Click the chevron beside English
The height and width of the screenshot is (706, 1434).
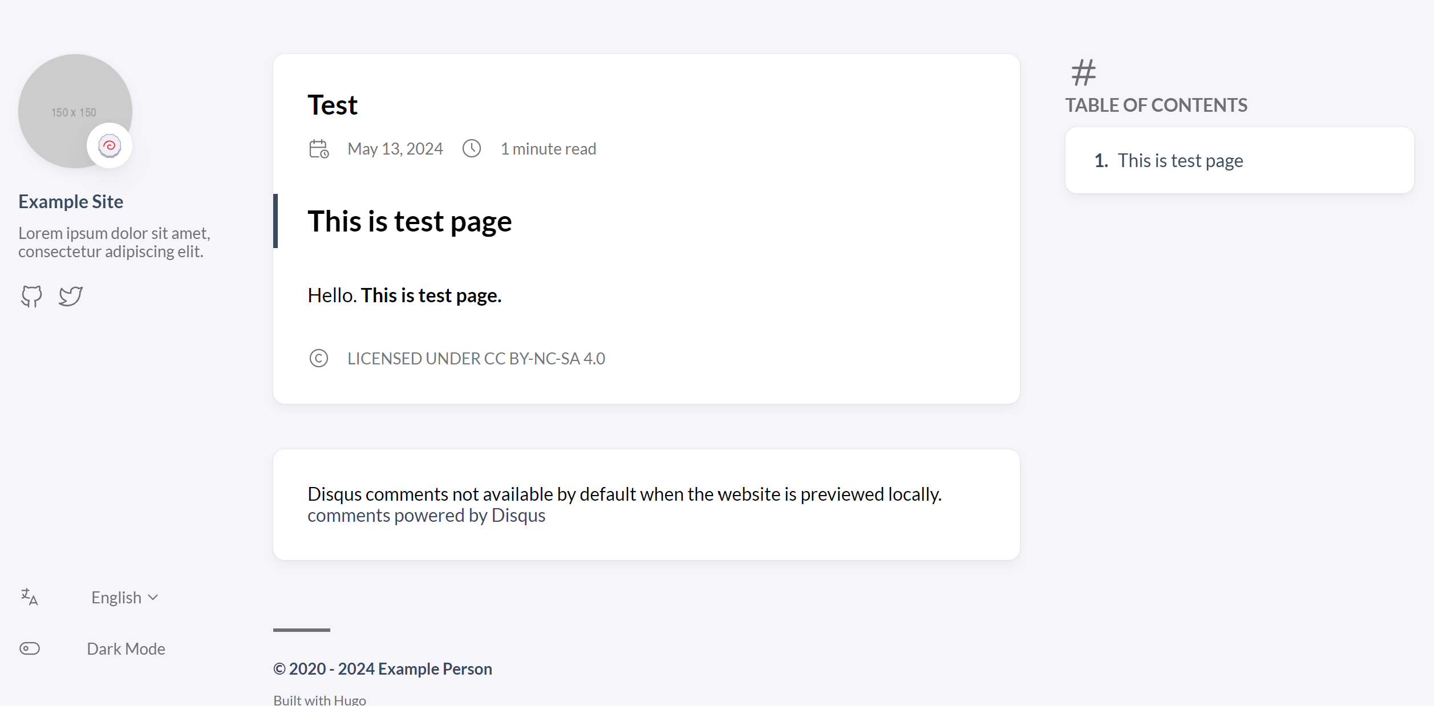(x=152, y=598)
